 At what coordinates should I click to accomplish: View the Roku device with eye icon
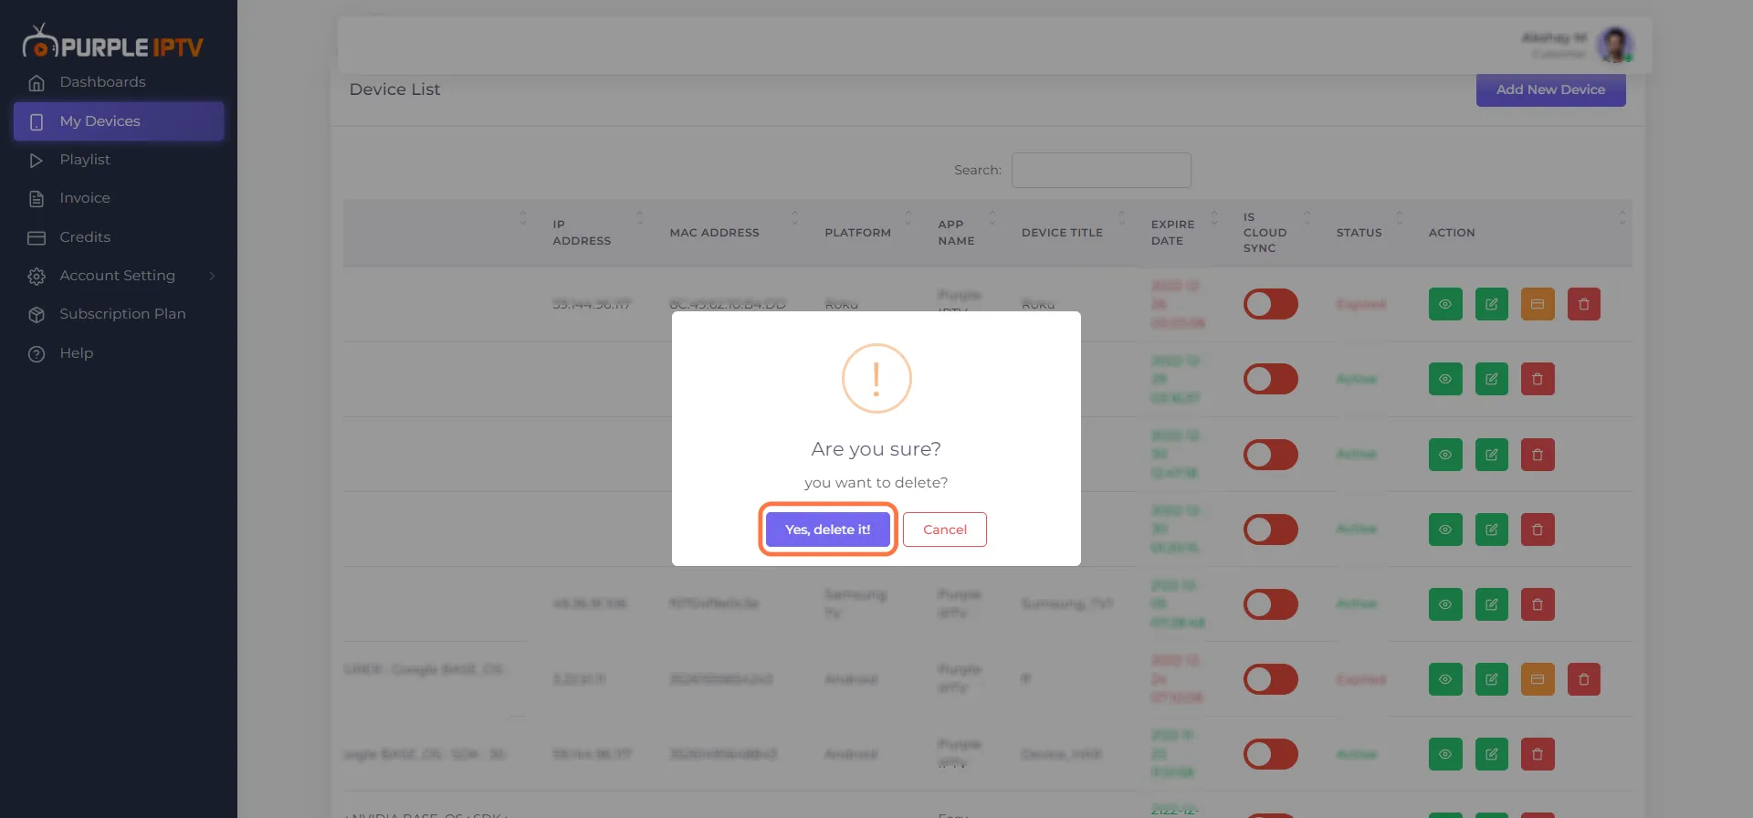(x=1445, y=304)
